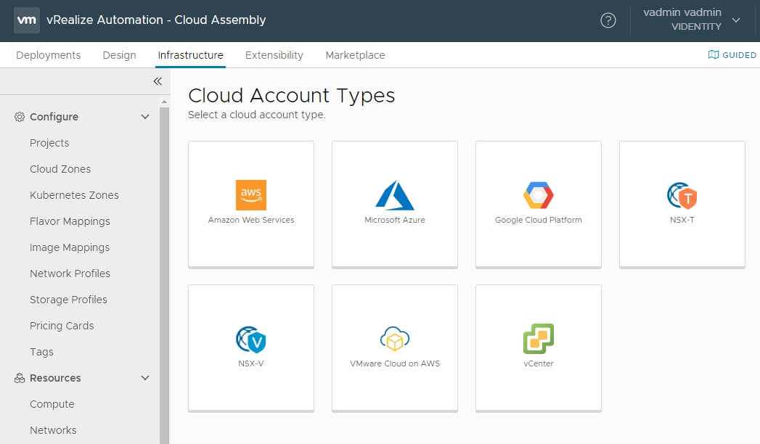760x444 pixels.
Task: Choose the Microsoft Azure logo
Action: pos(395,195)
